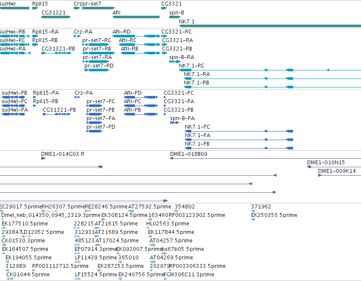Image resolution: width=361 pixels, height=281 pixels.
Task: Select the pr-set7-RD transcript label
Action: pos(99,66)
